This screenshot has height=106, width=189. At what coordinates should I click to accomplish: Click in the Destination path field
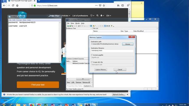(106, 44)
